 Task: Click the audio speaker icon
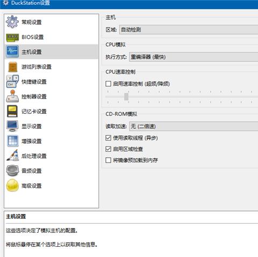12,171
